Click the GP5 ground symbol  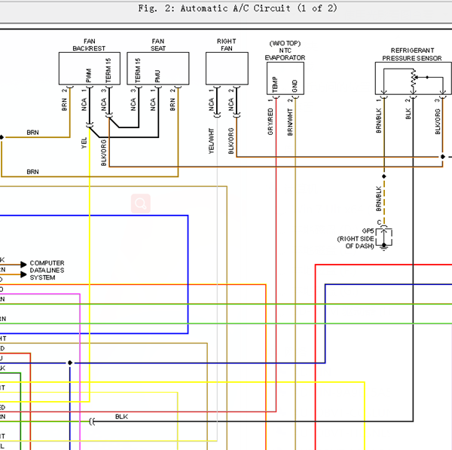383,237
